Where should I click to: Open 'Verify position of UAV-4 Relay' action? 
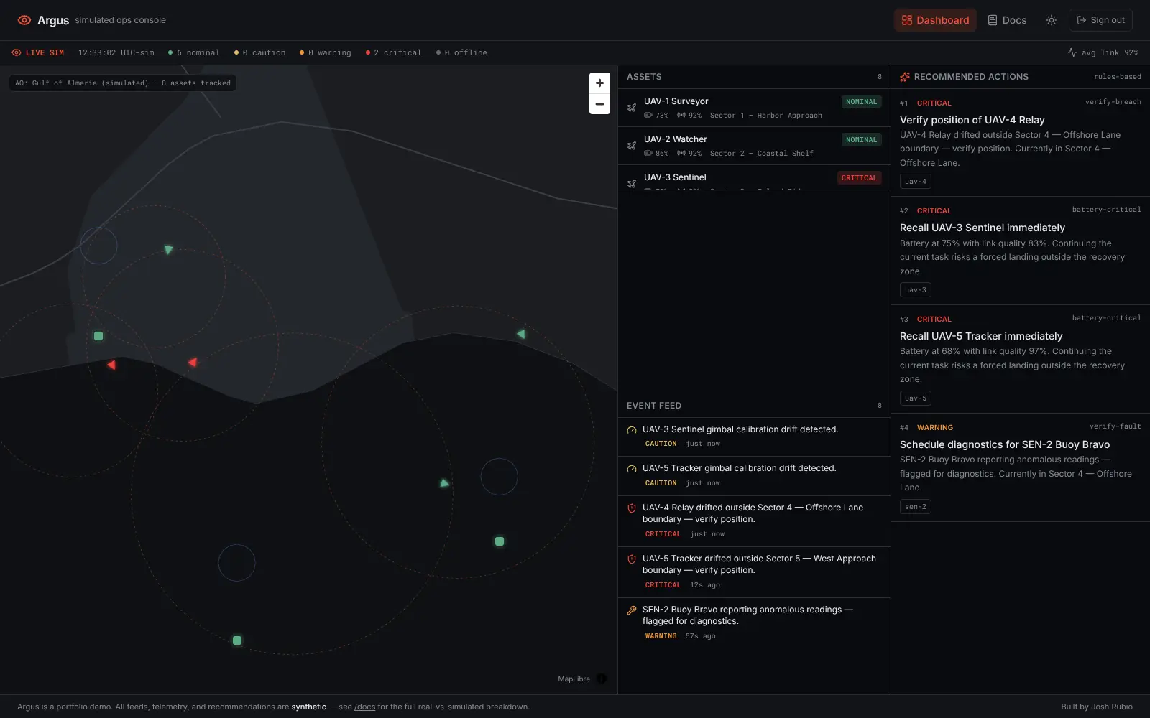(972, 120)
